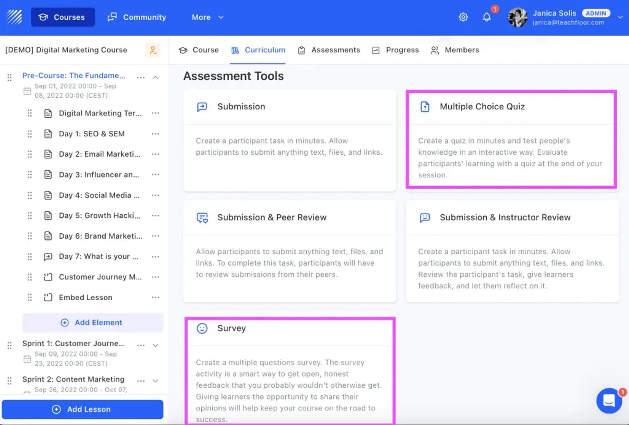Choose the Submission assessment card

290,140
